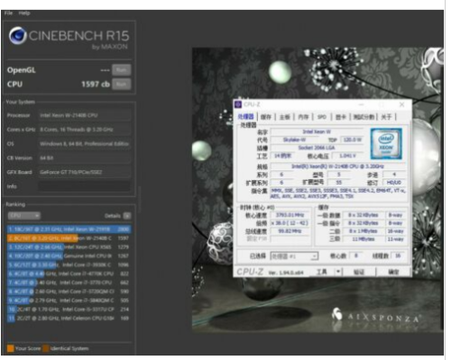The image size is (451, 360).
Task: Click the empty Info input field
Action: coord(84,186)
